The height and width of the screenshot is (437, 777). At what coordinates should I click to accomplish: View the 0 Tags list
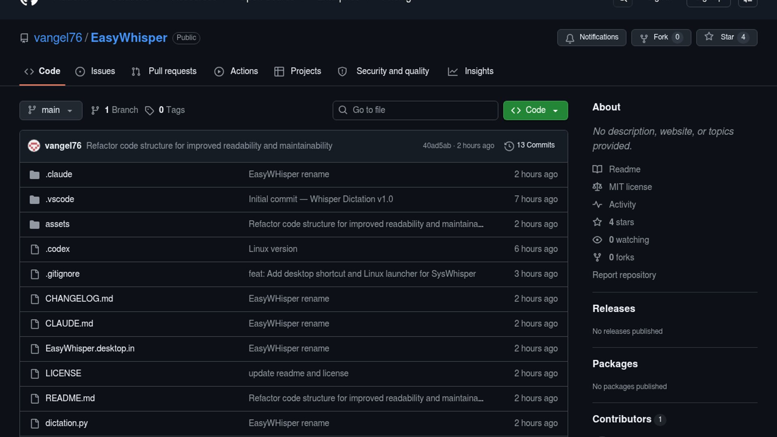click(165, 110)
